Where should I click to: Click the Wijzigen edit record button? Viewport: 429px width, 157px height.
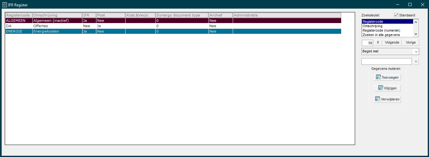pos(387,88)
